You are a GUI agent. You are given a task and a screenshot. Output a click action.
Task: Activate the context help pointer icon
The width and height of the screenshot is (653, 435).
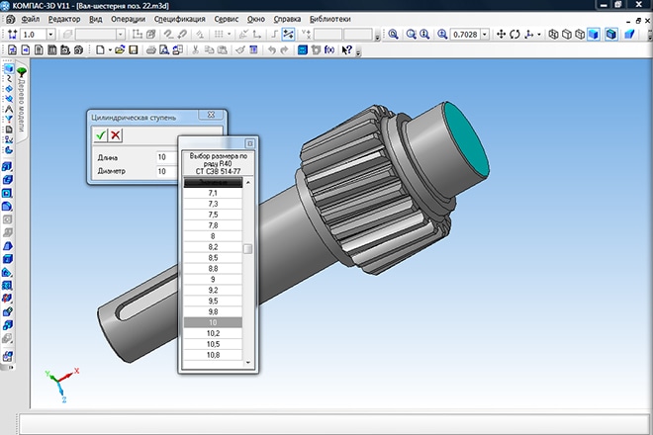coord(346,50)
